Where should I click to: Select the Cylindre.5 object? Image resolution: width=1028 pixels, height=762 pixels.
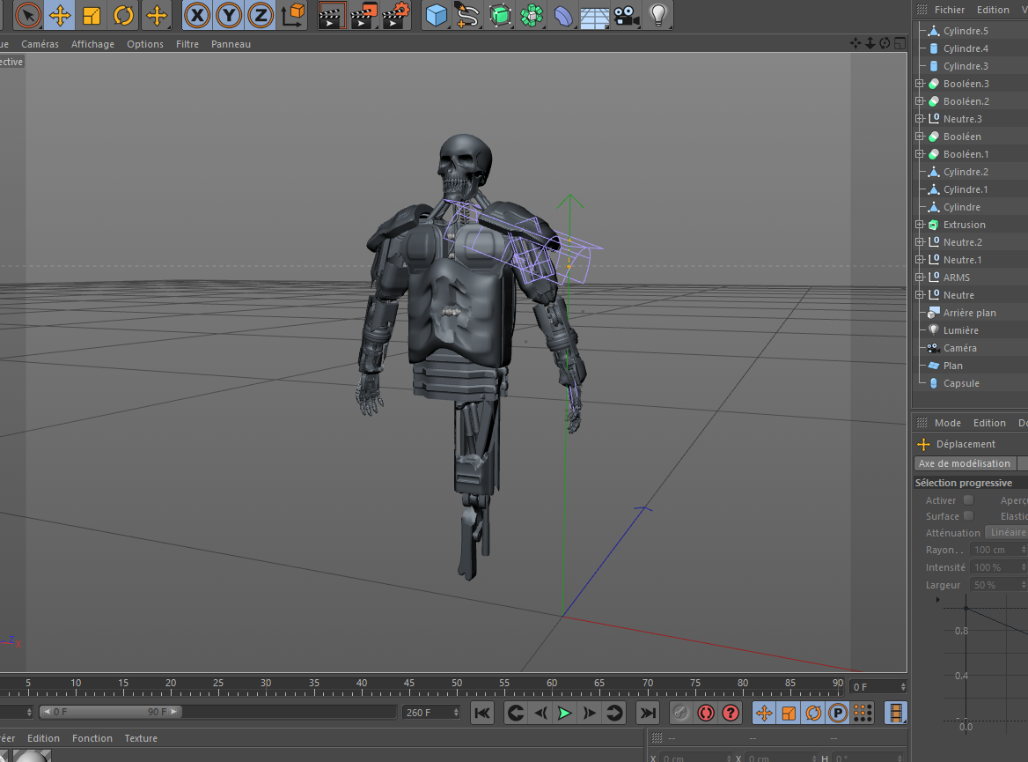point(965,31)
